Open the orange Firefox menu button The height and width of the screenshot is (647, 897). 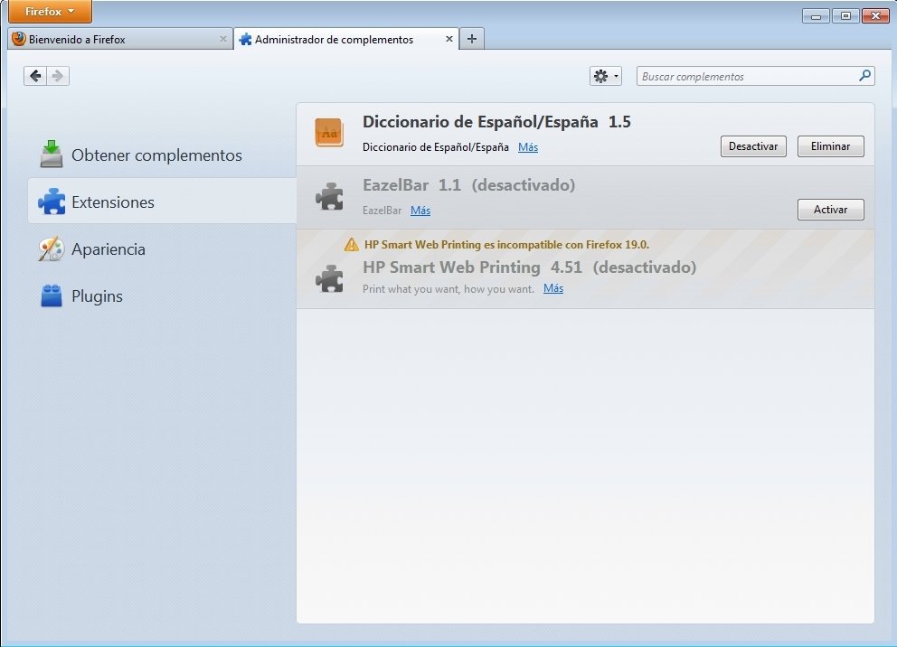[50, 12]
